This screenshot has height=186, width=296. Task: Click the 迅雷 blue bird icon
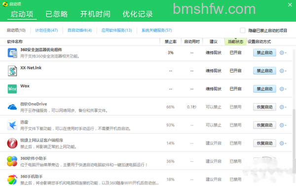point(12,125)
